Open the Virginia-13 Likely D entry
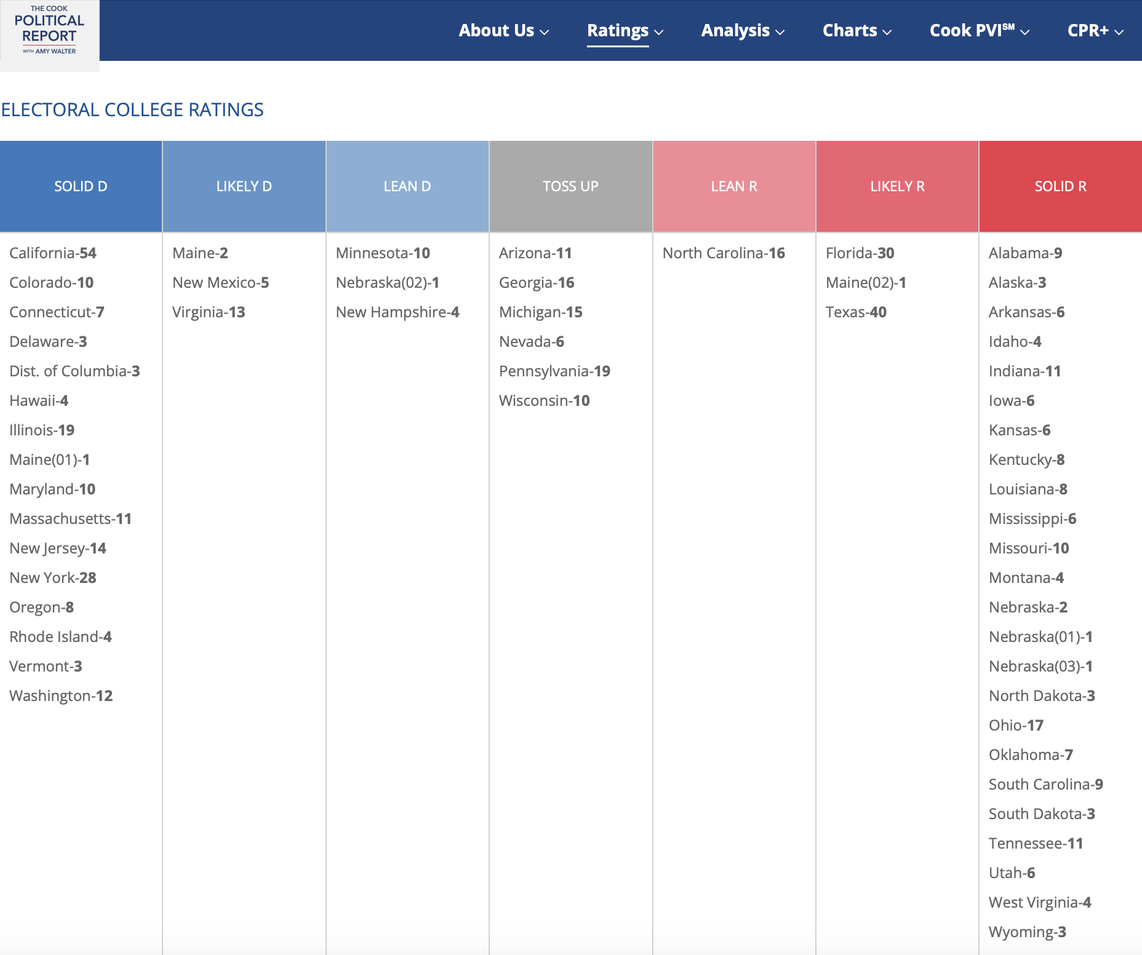Image resolution: width=1142 pixels, height=955 pixels. tap(209, 312)
